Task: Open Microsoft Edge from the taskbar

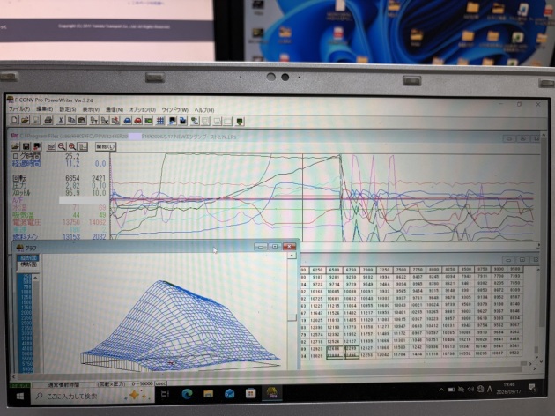Action: 188,393
